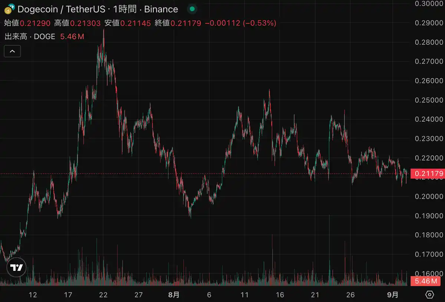Screen dimensions: 445x302
Task: Click the 17 date label on time axis
Action: coord(68,295)
